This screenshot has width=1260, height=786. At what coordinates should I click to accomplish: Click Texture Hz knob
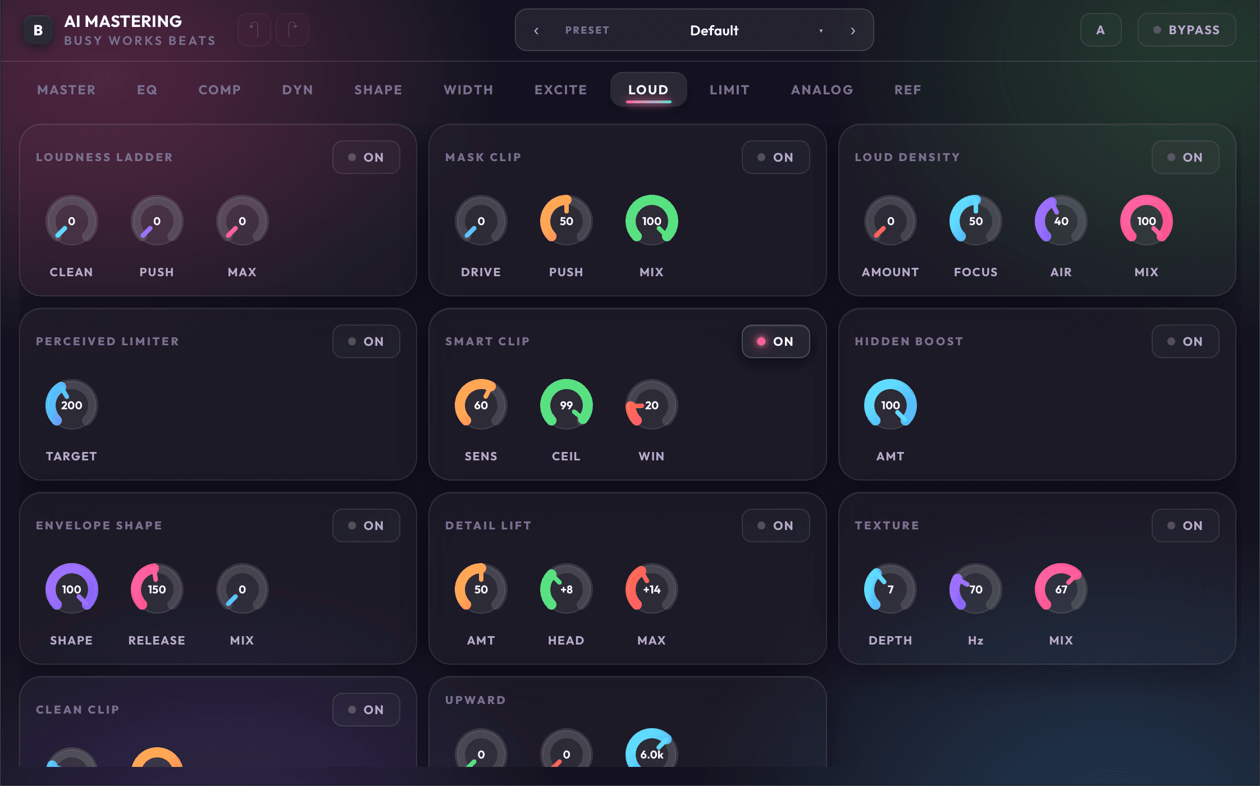pyautogui.click(x=976, y=589)
